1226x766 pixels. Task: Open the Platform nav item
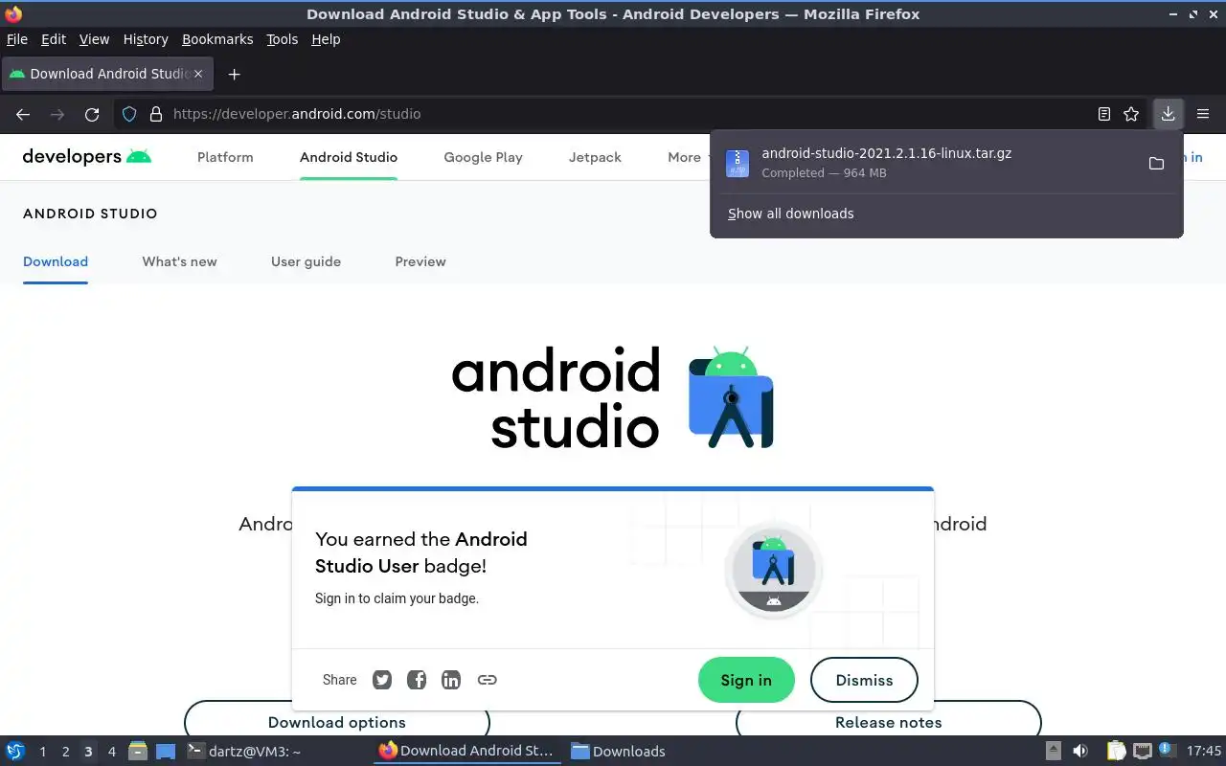225,157
